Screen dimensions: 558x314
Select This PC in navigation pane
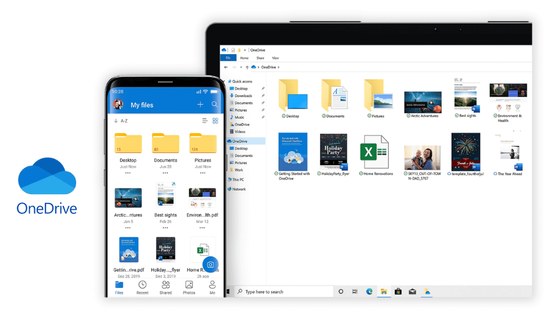click(236, 180)
